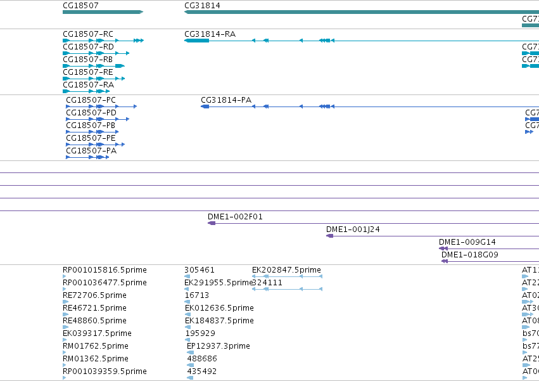Click EST RM01362.5prime

point(96,359)
